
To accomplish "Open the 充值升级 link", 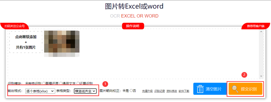I will click(148, 91).
